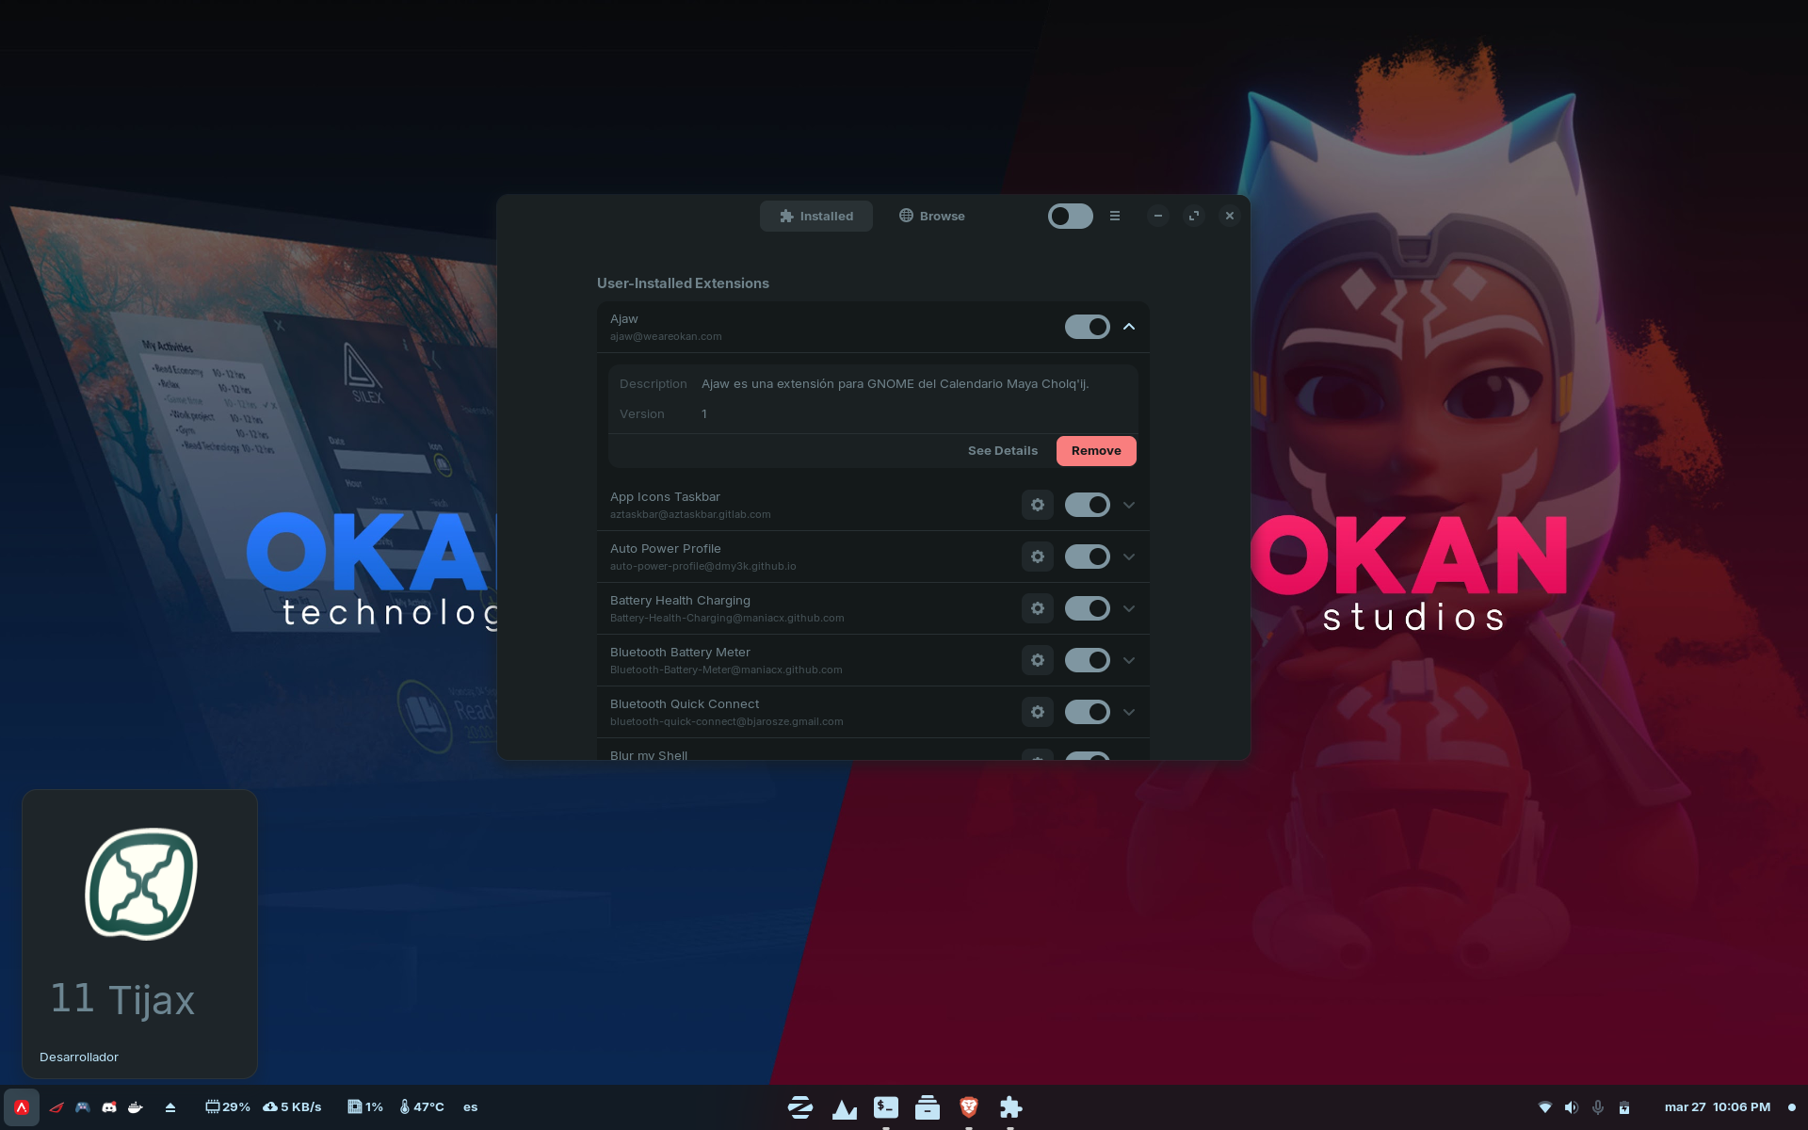The width and height of the screenshot is (1808, 1130).
Task: Click the See Details button for Ajaw
Action: tap(1003, 451)
